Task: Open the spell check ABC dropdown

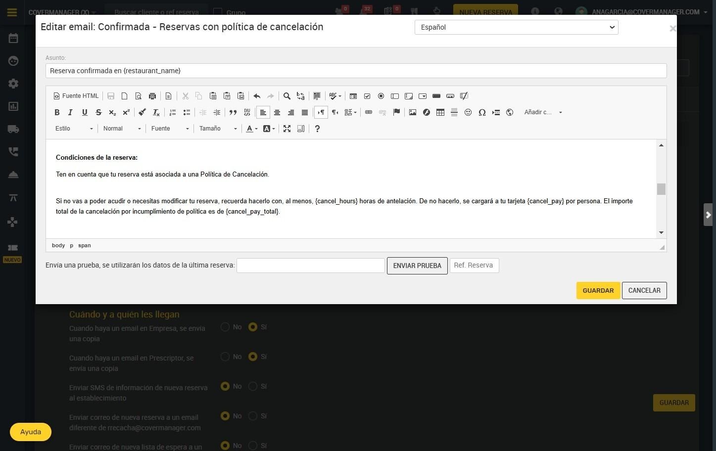Action: (x=335, y=96)
